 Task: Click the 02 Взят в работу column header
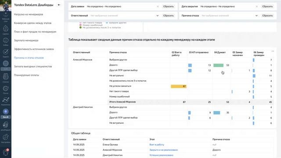pyautogui.click(x=177, y=54)
